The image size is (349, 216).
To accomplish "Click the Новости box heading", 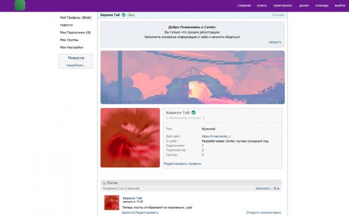I will [x=76, y=58].
